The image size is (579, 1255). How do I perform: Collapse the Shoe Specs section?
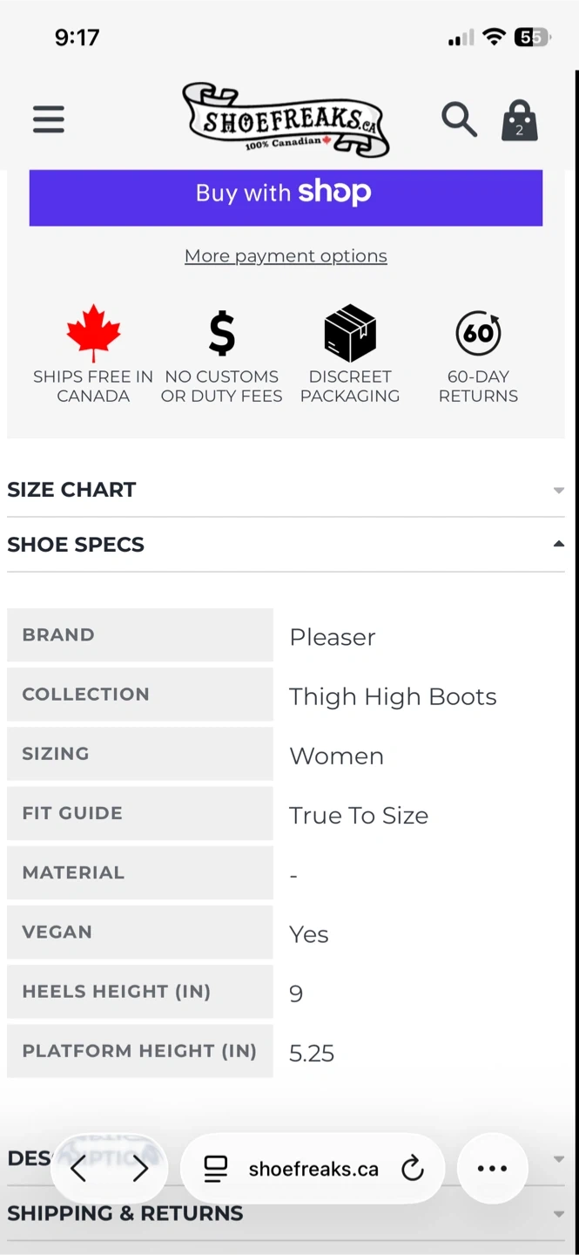pos(558,545)
